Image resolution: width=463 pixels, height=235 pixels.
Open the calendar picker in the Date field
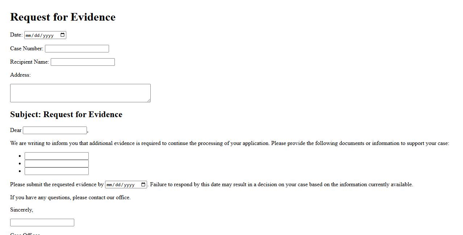(x=62, y=35)
